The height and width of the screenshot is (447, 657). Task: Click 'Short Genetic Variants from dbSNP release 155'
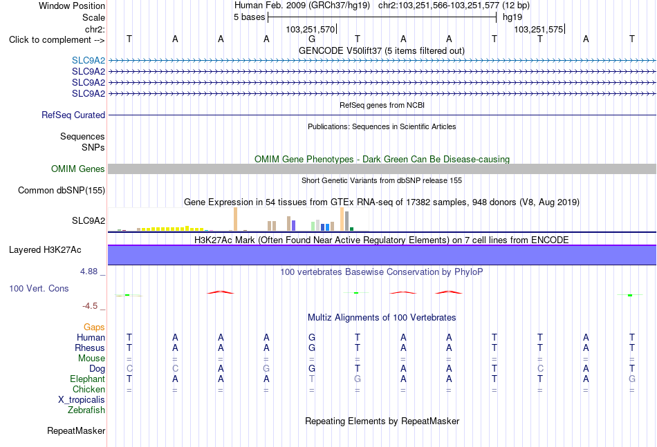(382, 180)
